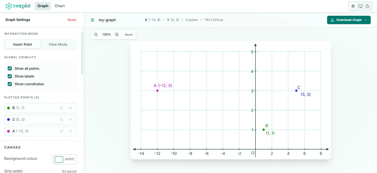Zoom in using the magnifier-plus icon
Image resolution: width=377 pixels, height=173 pixels.
click(117, 34)
